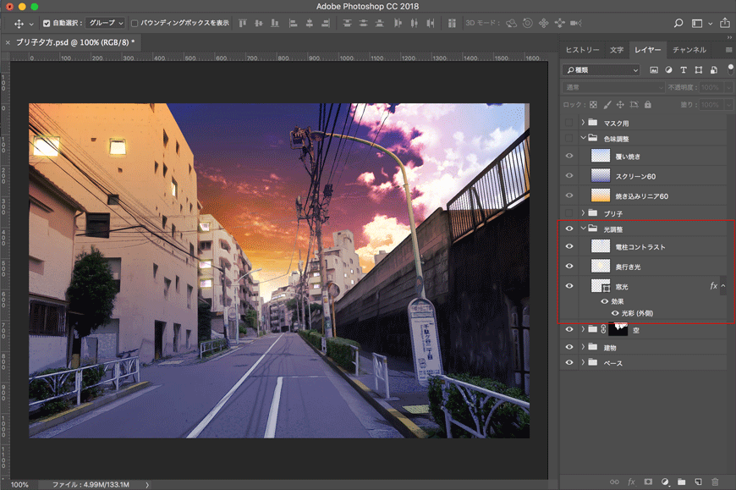Open the search magnifier icon
Image resolution: width=736 pixels, height=490 pixels.
678,23
